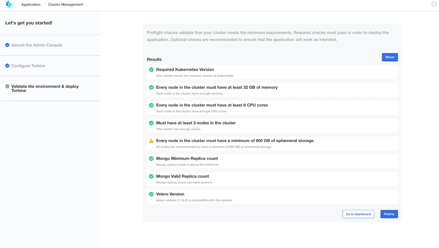The height and width of the screenshot is (248, 439).
Task: Click Go to dashboard
Action: [x=358, y=214]
